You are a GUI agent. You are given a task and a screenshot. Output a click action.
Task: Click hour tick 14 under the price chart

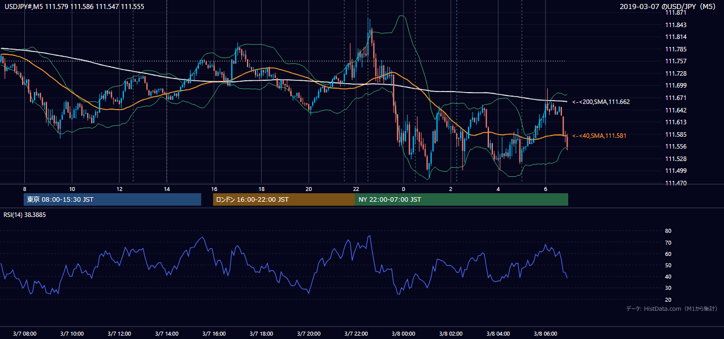(x=167, y=189)
